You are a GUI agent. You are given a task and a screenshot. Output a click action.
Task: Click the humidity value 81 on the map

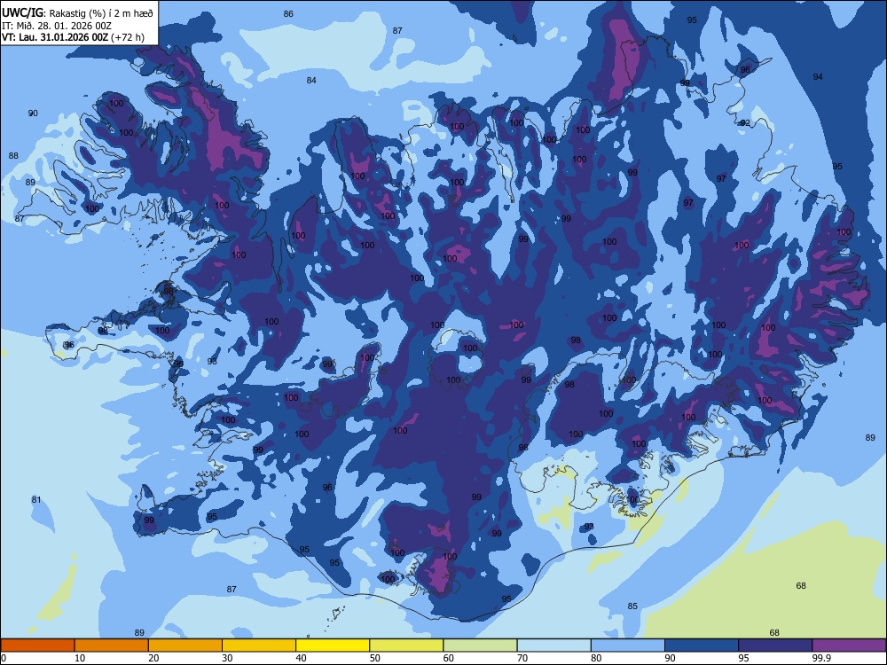pyautogui.click(x=36, y=500)
